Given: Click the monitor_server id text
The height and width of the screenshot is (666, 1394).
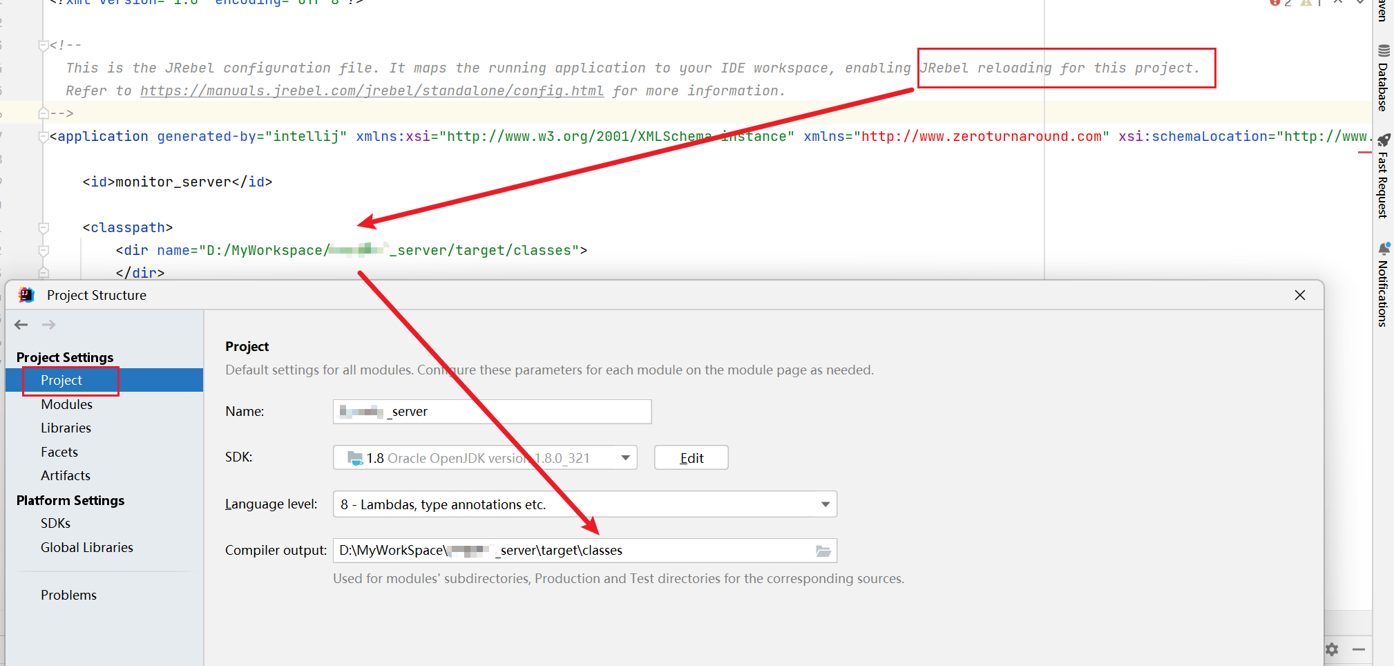Looking at the screenshot, I should tap(173, 182).
